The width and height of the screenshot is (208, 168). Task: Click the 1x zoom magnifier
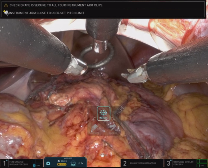coord(81,163)
